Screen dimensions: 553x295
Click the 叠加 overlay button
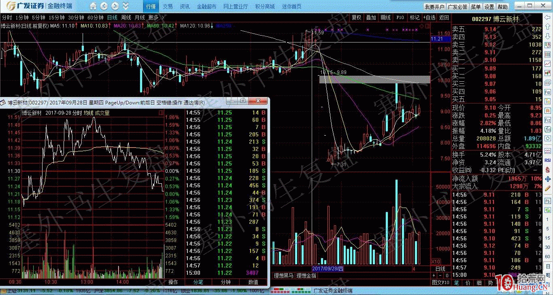pyautogui.click(x=371, y=17)
